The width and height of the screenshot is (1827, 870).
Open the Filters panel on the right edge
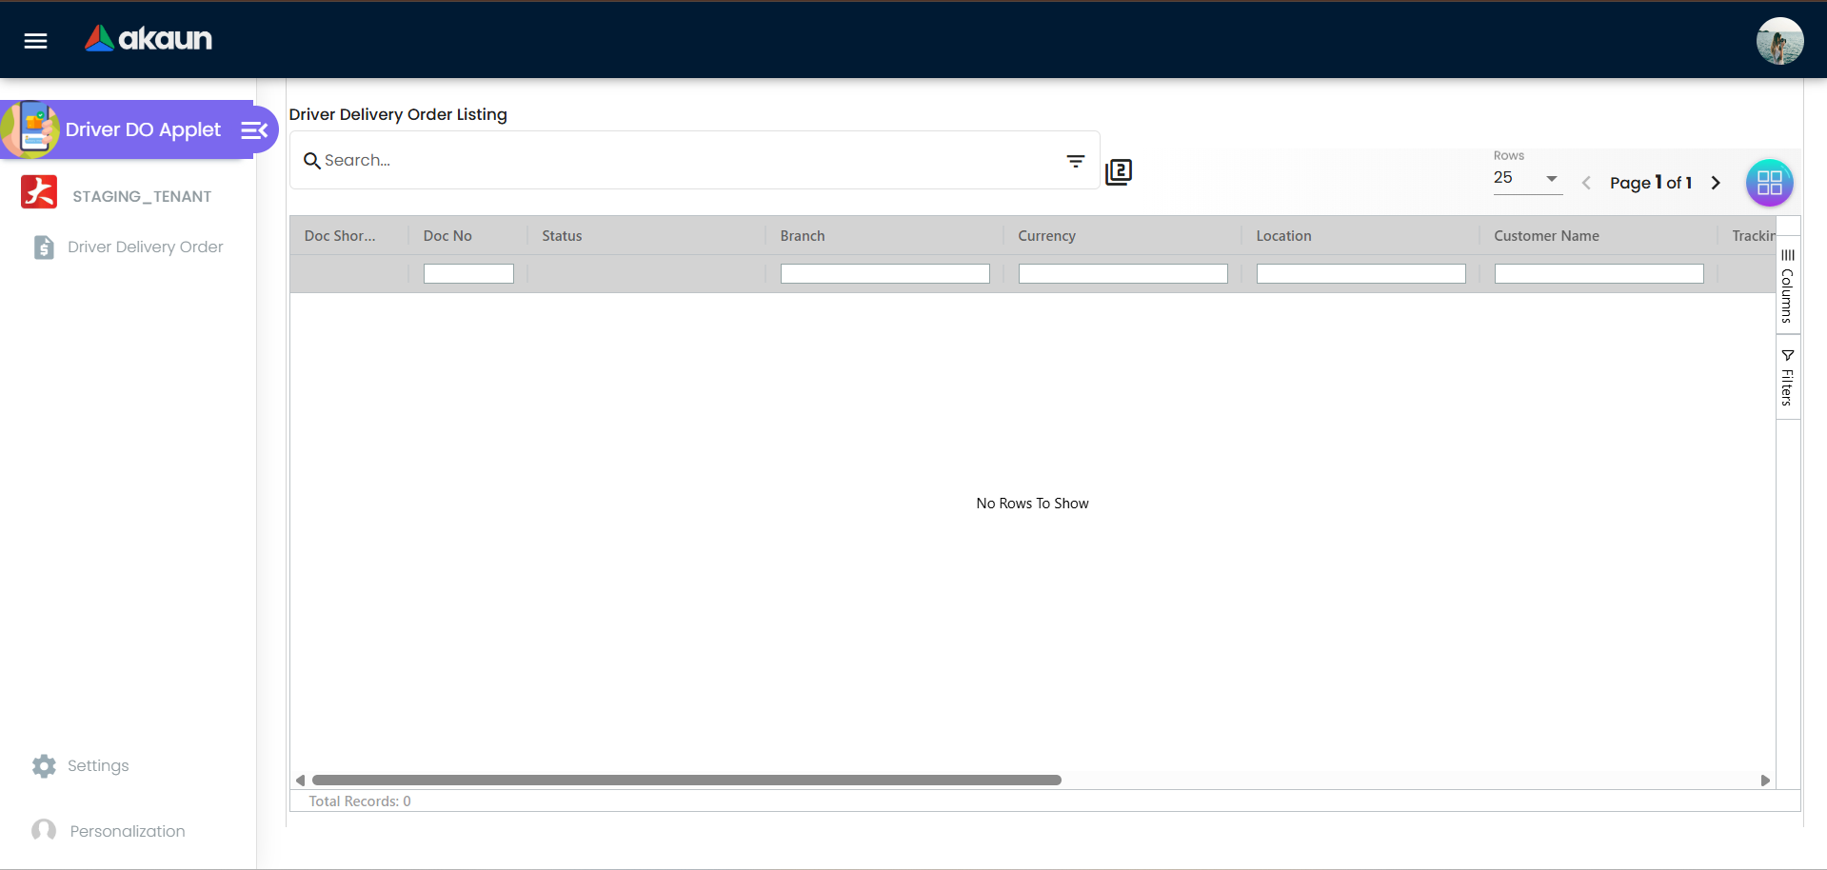pyautogui.click(x=1788, y=377)
